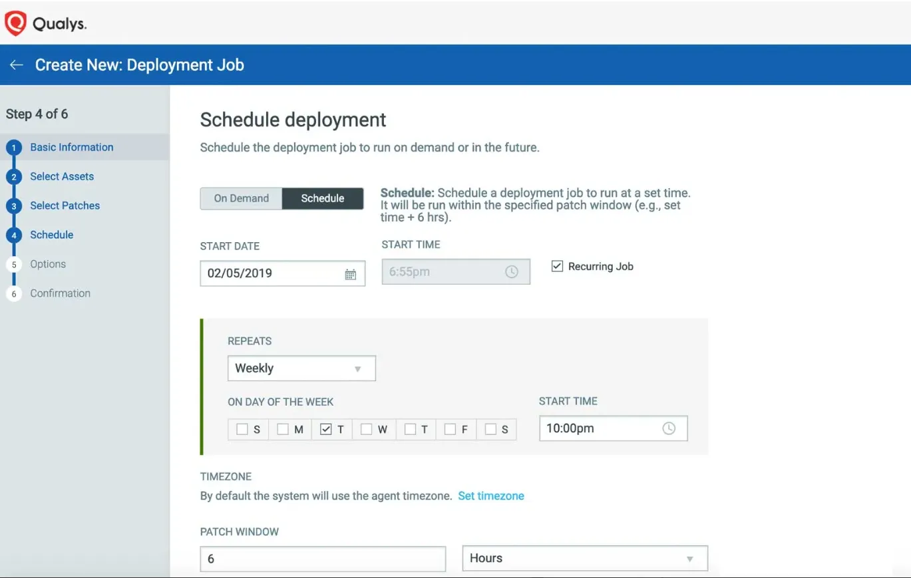The width and height of the screenshot is (911, 578).
Task: Click the TIMEZONE label
Action: (x=226, y=477)
